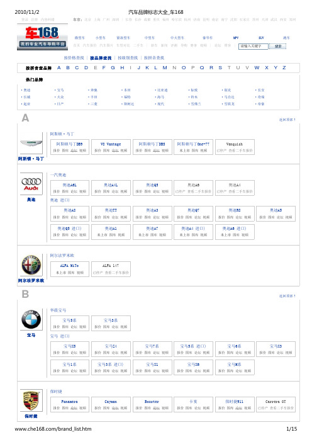Click 返回顶部 link beside section A
Viewport: 312px width, 442px height.
point(287,120)
